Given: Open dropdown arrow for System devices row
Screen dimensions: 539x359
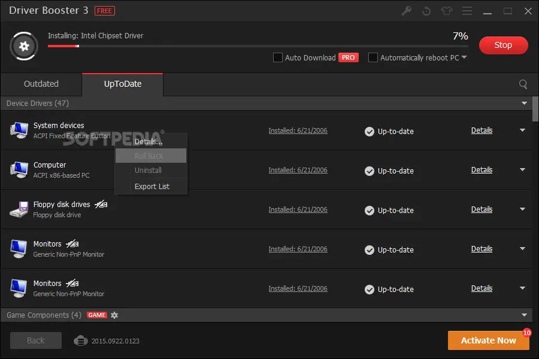Looking at the screenshot, I should click(522, 130).
